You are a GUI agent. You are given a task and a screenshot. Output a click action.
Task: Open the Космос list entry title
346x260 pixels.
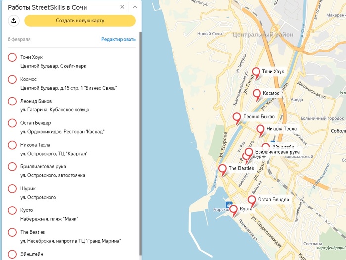pyautogui.click(x=28, y=79)
